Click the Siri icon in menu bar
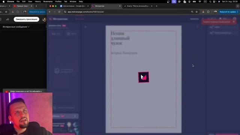Image resolution: width=240 pixels, height=135 pixels. pos(219,1)
